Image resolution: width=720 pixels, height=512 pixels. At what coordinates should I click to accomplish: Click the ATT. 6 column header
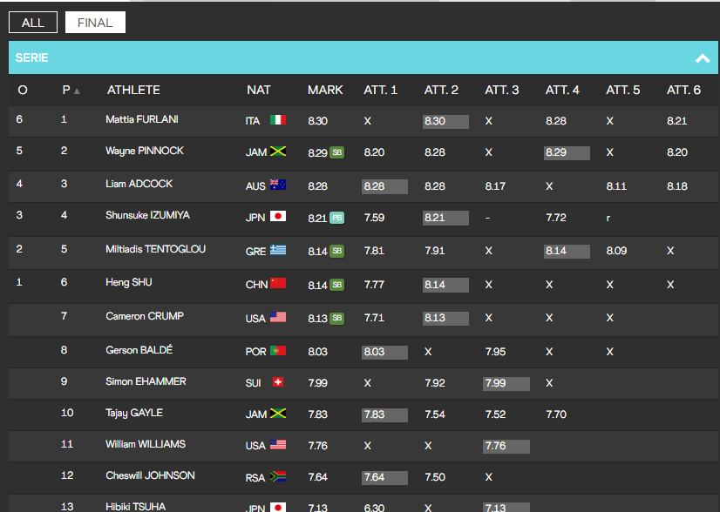pos(683,90)
